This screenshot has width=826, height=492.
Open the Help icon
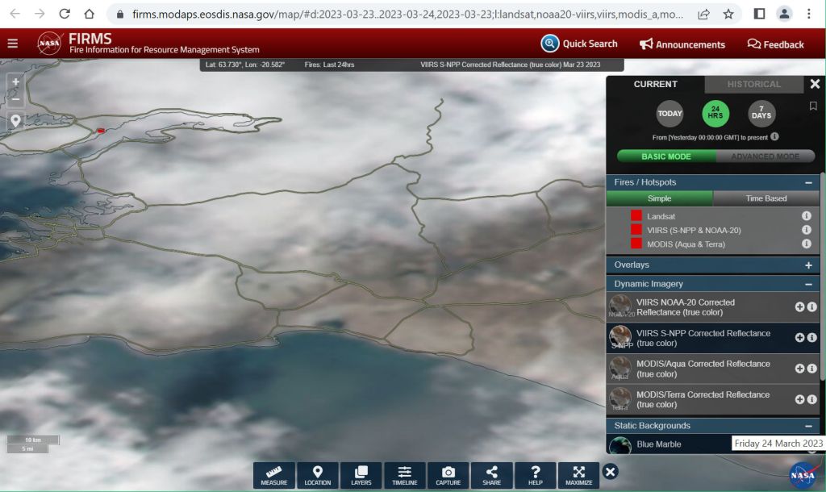coord(535,475)
